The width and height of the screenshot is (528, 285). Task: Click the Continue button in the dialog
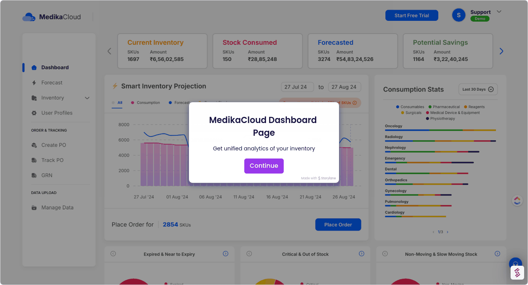point(264,165)
